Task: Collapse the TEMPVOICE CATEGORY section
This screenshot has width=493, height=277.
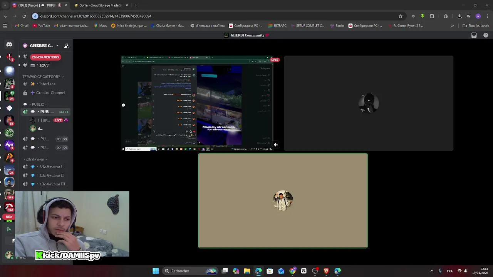Action: pyautogui.click(x=43, y=77)
